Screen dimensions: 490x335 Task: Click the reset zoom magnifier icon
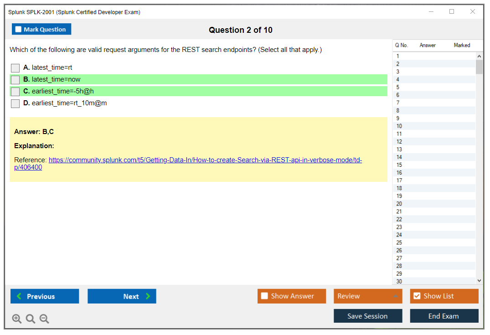pos(31,319)
